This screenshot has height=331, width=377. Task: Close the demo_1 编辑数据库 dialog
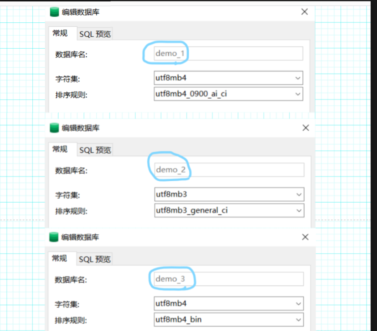click(305, 11)
